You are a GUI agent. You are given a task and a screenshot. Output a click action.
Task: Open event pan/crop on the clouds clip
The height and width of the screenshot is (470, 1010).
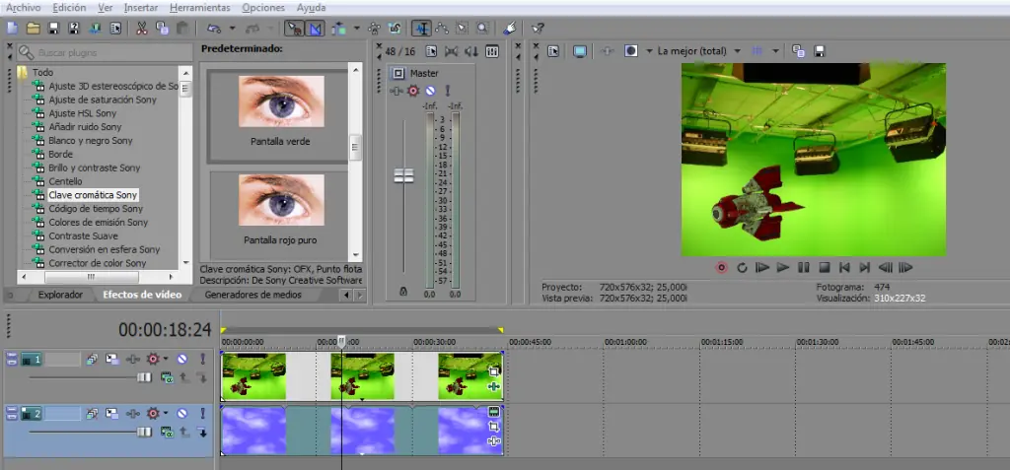[x=494, y=427]
